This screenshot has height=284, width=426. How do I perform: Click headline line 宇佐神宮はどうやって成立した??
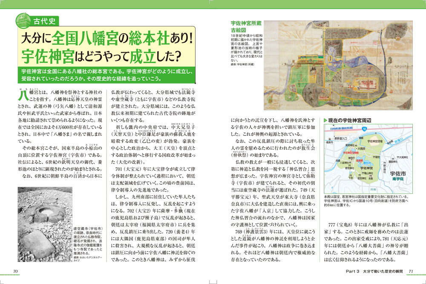101,56
